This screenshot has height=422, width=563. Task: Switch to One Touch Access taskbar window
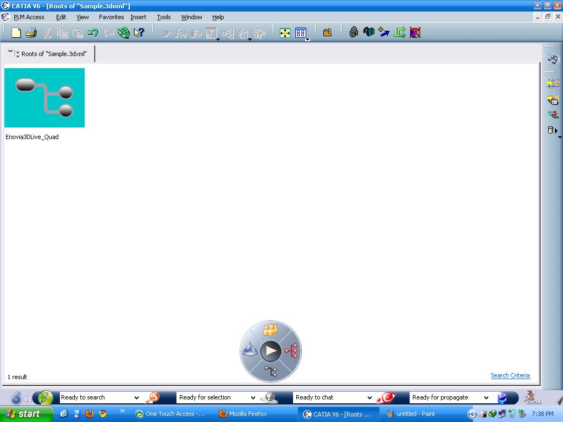click(175, 414)
